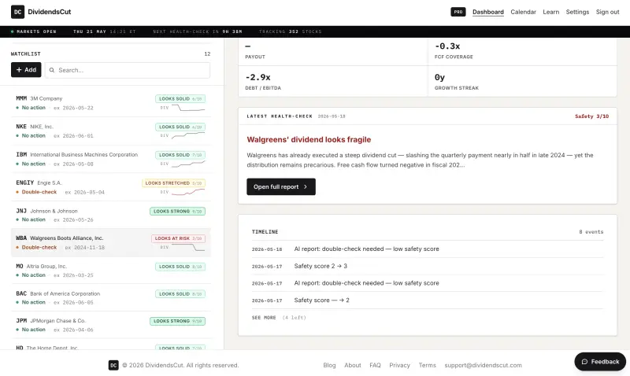This screenshot has height=376, width=630.
Task: Click the speech bubble icon on Feedback
Action: click(584, 362)
